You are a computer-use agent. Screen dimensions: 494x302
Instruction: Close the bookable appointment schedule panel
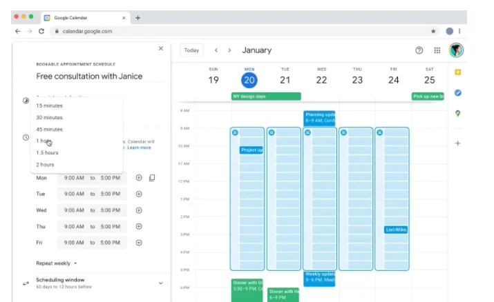(161, 49)
